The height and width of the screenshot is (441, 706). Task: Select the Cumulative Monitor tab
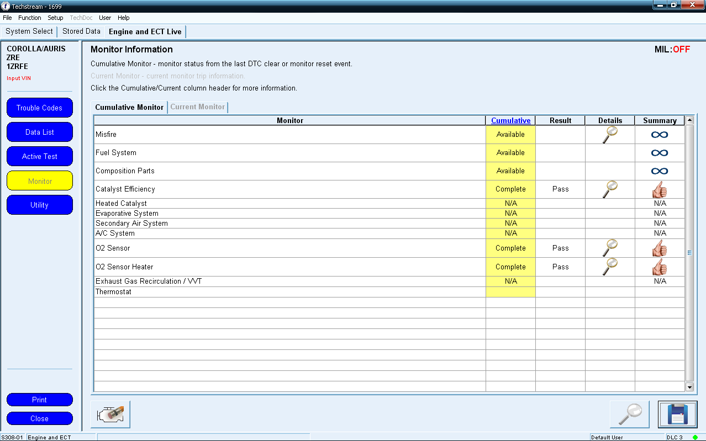pos(129,107)
